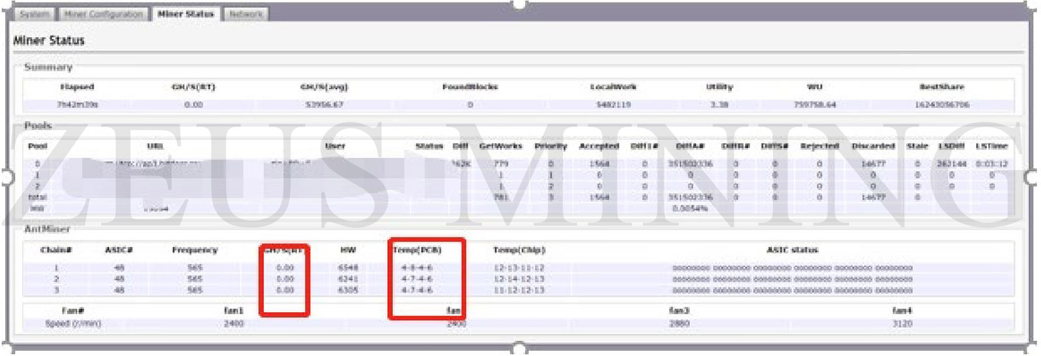Click the LSTime value for pool 0

(991, 164)
